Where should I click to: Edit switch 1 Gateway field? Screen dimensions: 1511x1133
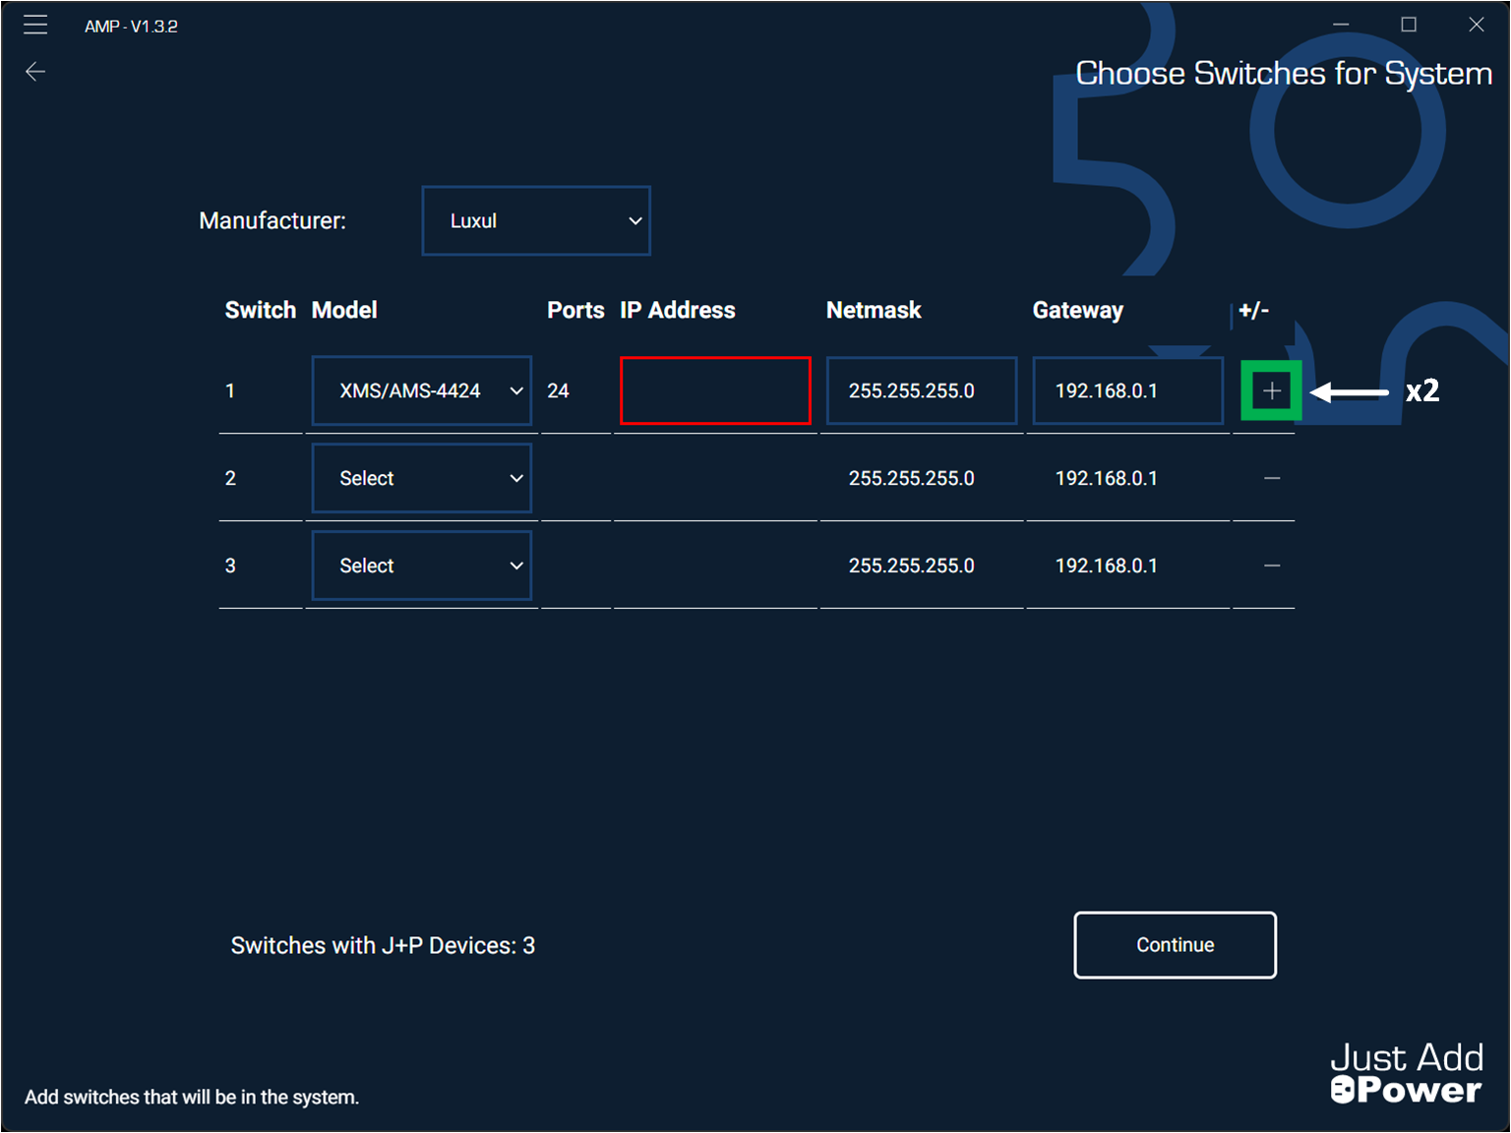(1128, 390)
